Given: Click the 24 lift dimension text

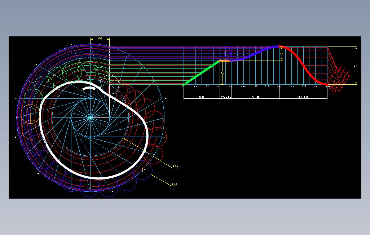Looking at the screenshot, I should [x=281, y=54].
